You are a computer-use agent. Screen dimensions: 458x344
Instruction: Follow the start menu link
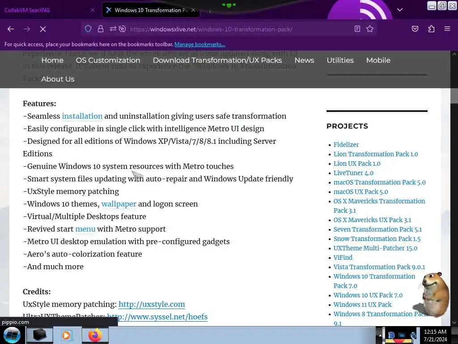point(85,229)
